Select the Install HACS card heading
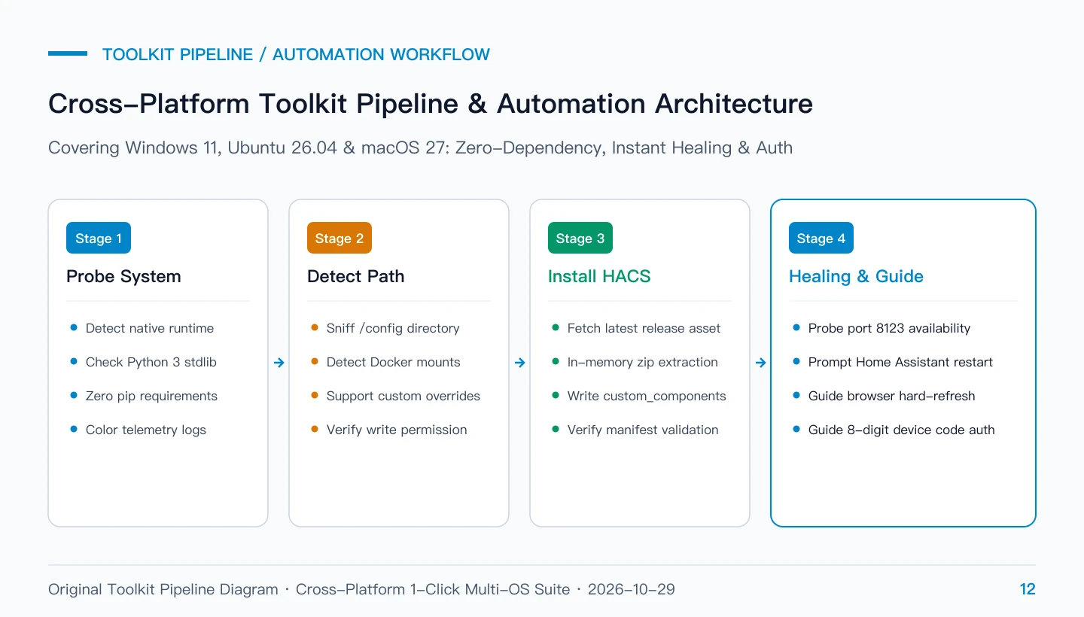The height and width of the screenshot is (617, 1084). pyautogui.click(x=599, y=276)
